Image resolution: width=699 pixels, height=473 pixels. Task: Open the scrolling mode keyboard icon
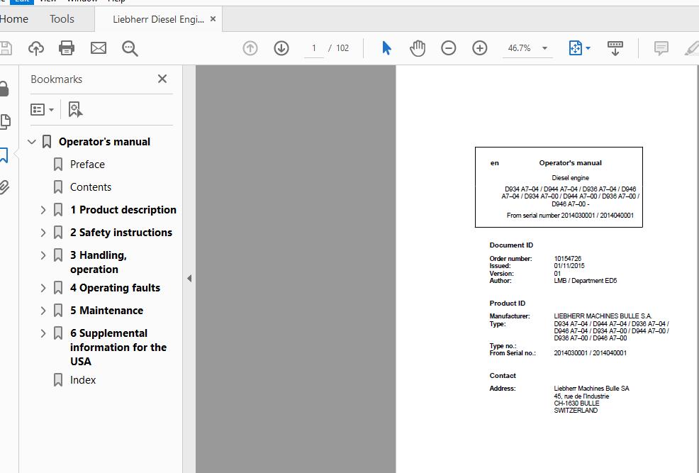point(615,48)
